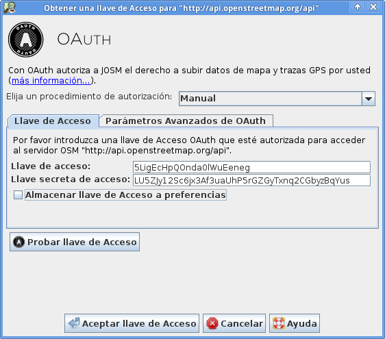The image size is (385, 339).
Task: Click the large OAuth heading text
Action: (x=84, y=39)
